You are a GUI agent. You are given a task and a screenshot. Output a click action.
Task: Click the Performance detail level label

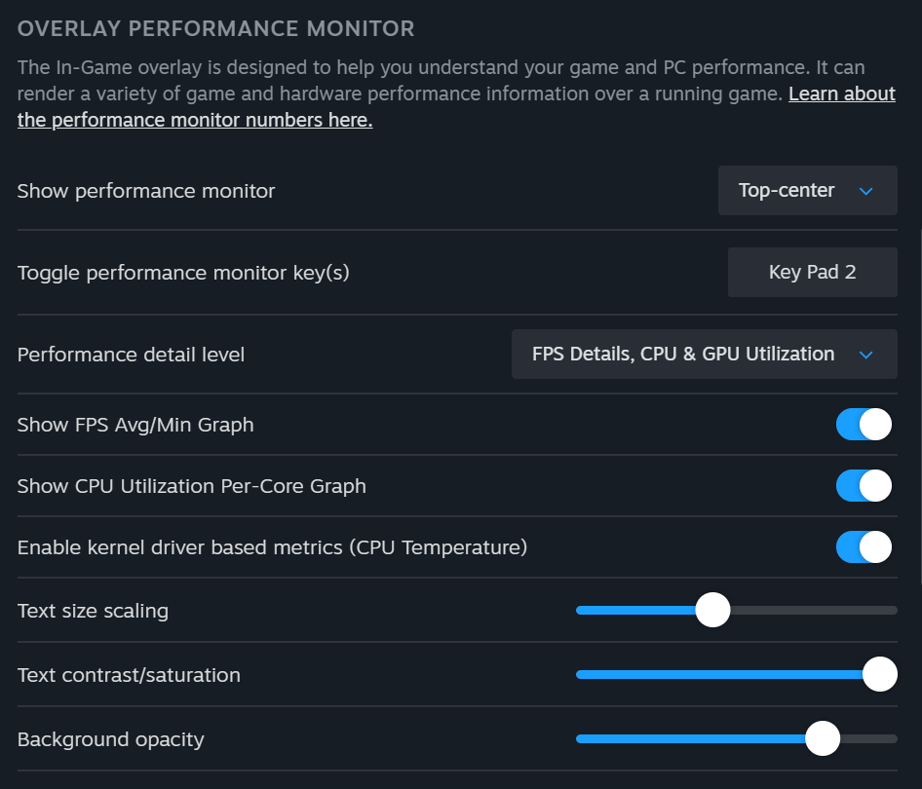tap(131, 355)
